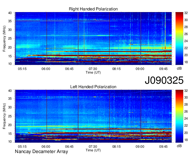Click "Time (UT)" label under Left Handed plot

[x=93, y=150]
